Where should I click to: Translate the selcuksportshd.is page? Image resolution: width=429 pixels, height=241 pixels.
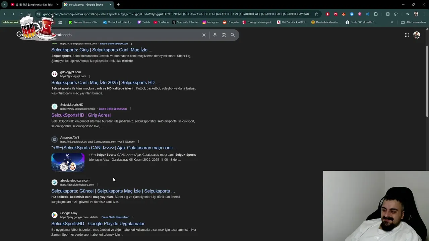113,109
